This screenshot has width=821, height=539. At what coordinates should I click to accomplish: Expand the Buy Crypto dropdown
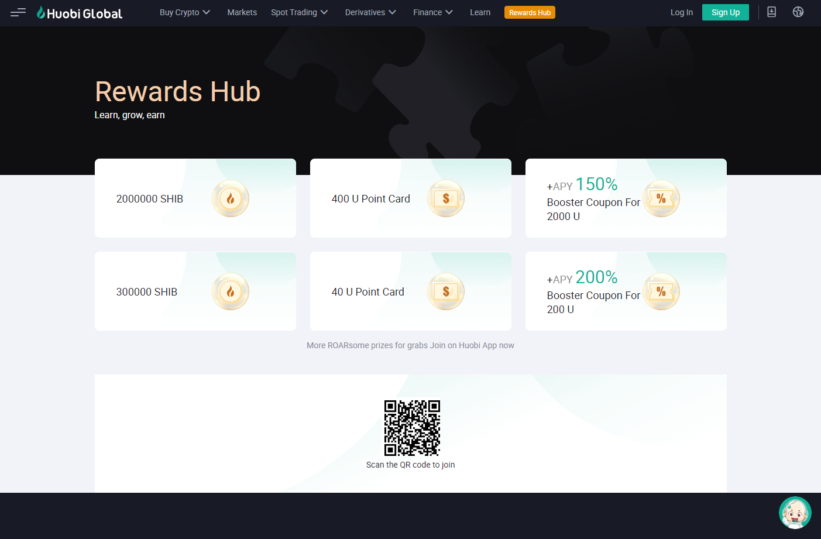185,12
